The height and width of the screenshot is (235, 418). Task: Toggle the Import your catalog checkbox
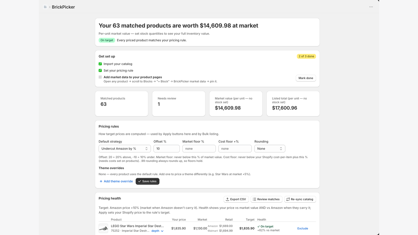[100, 64]
